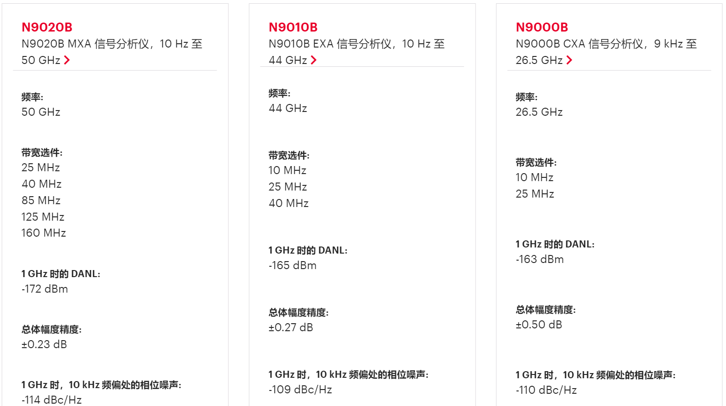Viewport: 726px width, 406px height.
Task: Open the N9020B MXA 信号分析仪 description link
Action: tap(112, 44)
